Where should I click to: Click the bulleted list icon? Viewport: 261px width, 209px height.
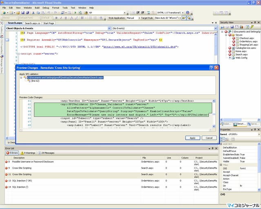[91, 18]
